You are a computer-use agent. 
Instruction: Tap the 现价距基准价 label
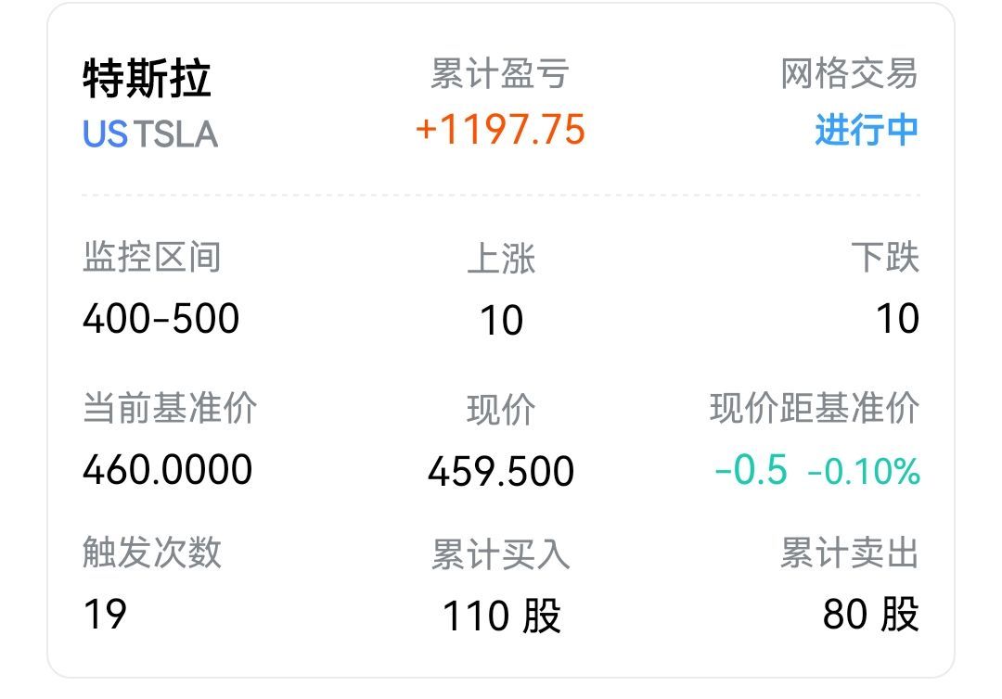(x=815, y=409)
